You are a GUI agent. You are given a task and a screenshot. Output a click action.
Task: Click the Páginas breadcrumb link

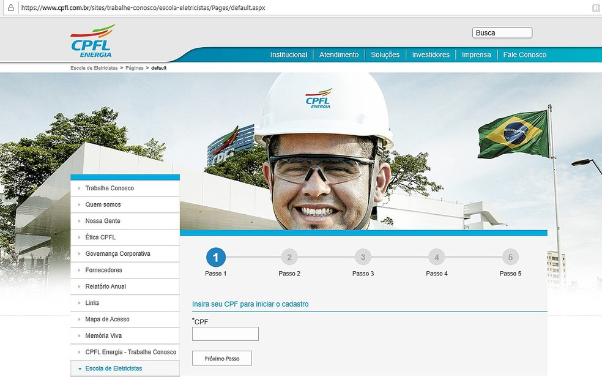click(135, 68)
